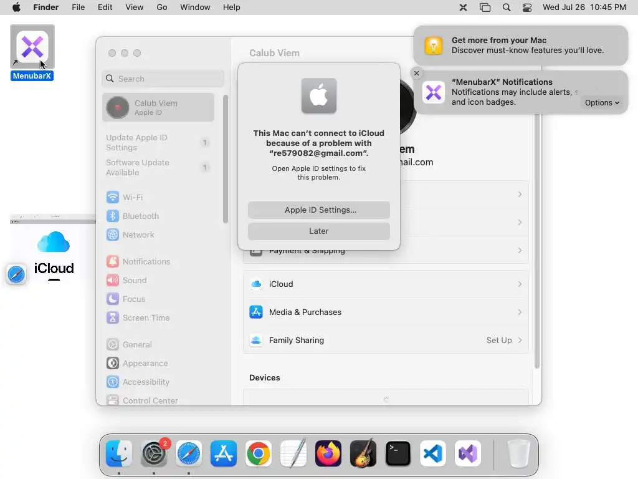Click Apple ID Settings... button in dialog
The image size is (638, 479).
coord(319,210)
